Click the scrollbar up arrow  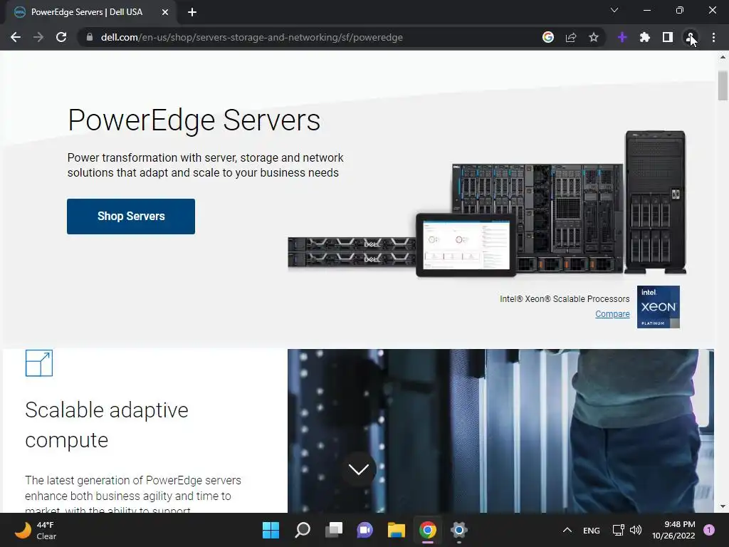(723, 57)
